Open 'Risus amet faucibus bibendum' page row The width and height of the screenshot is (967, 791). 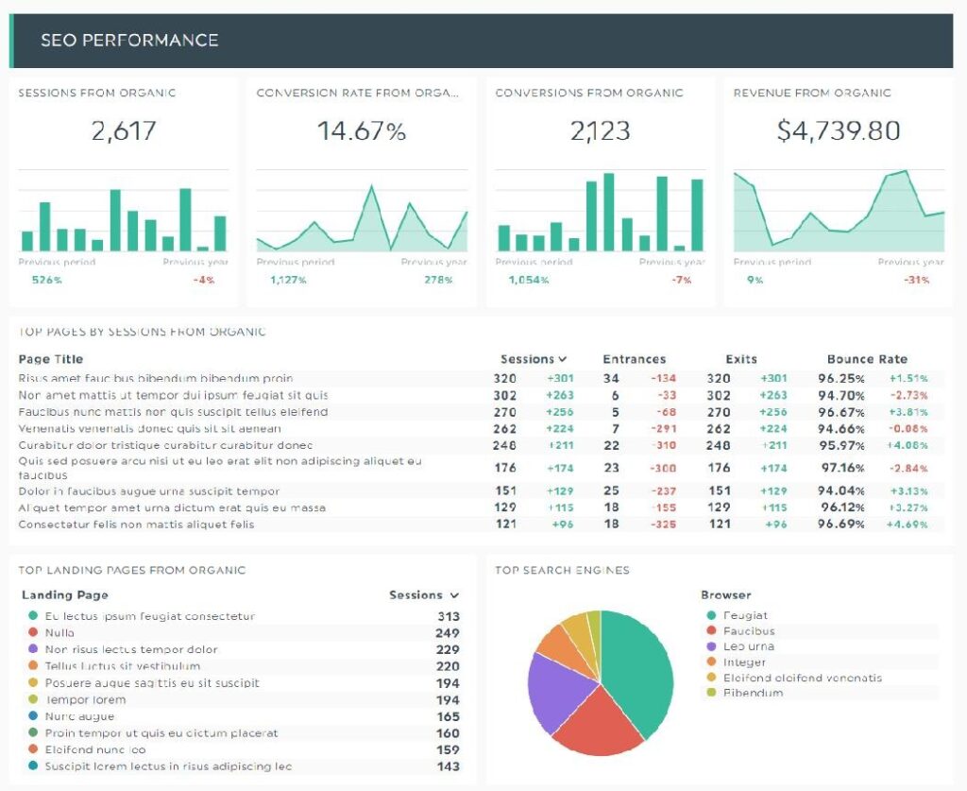point(156,378)
